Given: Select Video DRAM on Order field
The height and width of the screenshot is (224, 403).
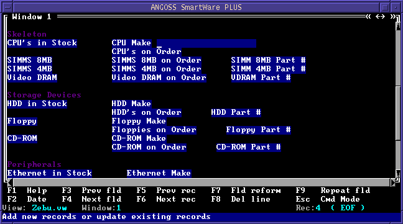Looking at the screenshot, I should click(x=159, y=78).
